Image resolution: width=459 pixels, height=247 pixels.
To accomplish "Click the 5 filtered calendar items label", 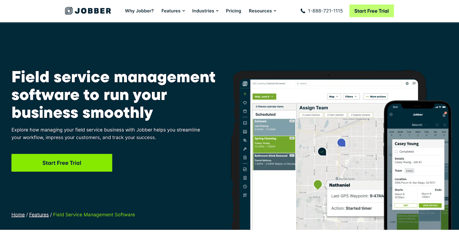I will pos(270,106).
